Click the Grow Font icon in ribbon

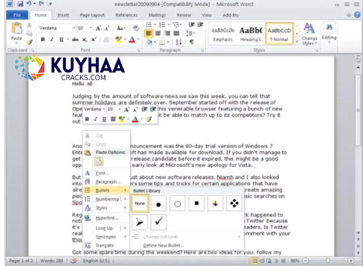click(98, 28)
